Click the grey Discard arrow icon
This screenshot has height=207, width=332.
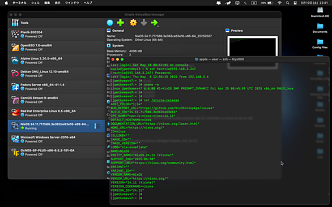pyautogui.click(x=144, y=23)
